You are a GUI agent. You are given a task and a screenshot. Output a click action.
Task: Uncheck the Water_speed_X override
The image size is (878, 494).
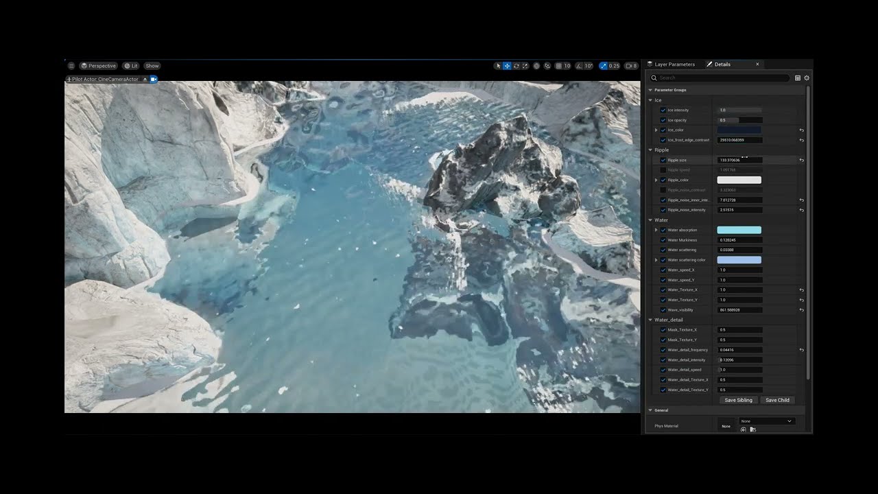tap(663, 270)
